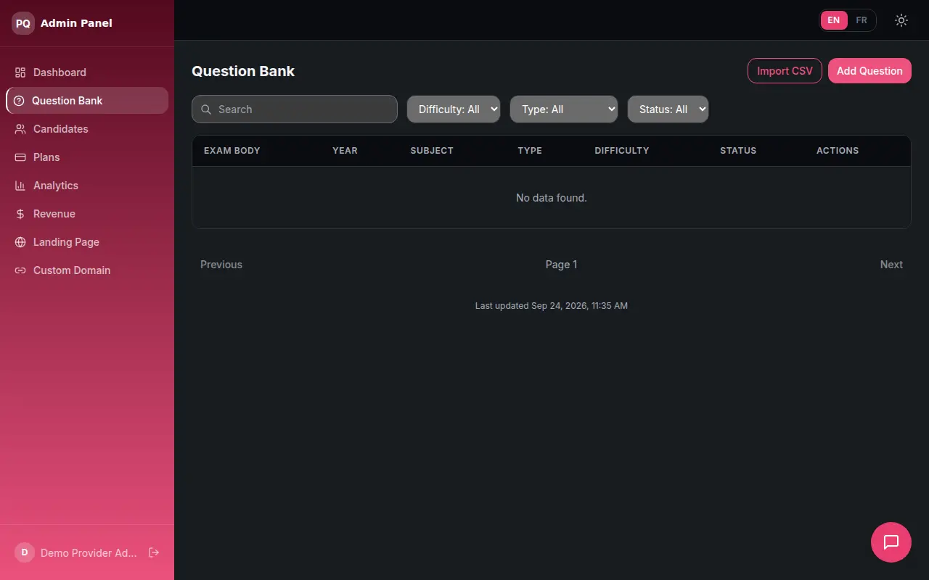Click the Subject column header

click(x=432, y=151)
